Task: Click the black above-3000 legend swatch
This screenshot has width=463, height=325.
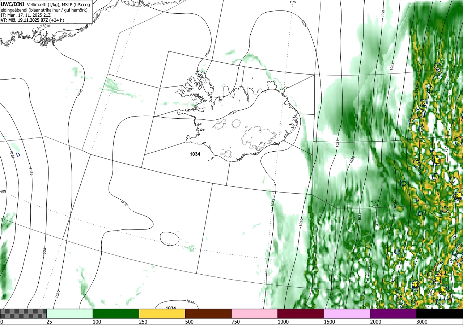Action: (439, 313)
